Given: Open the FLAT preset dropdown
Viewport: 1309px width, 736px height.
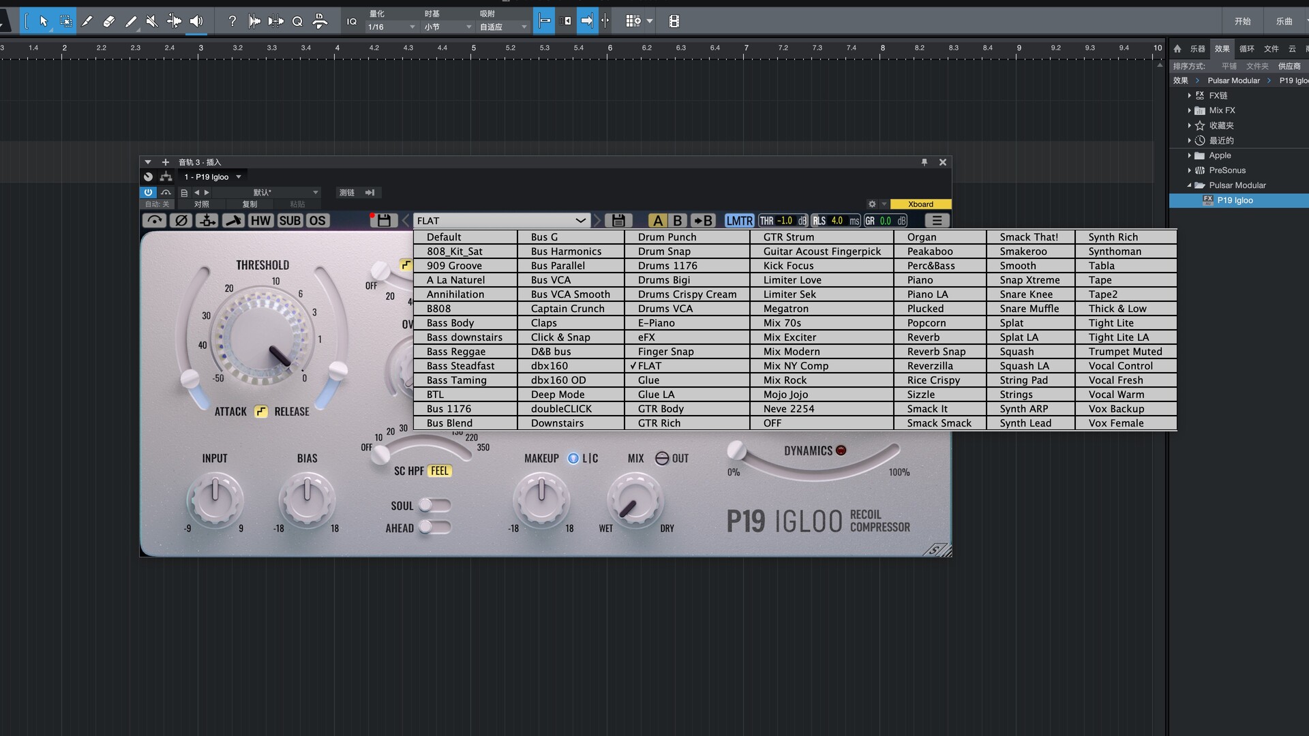Looking at the screenshot, I should pyautogui.click(x=502, y=220).
